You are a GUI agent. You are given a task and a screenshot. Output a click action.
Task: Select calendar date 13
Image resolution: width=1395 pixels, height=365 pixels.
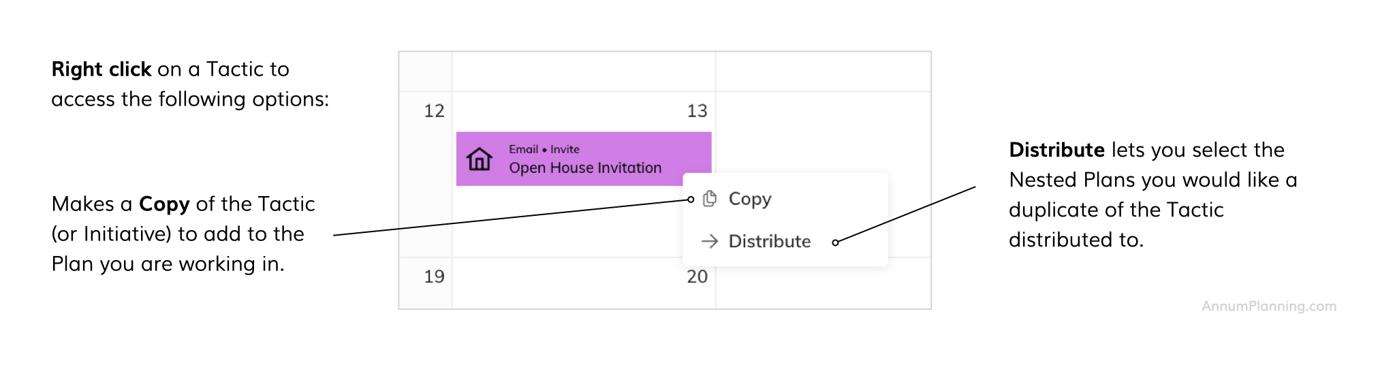pyautogui.click(x=697, y=111)
